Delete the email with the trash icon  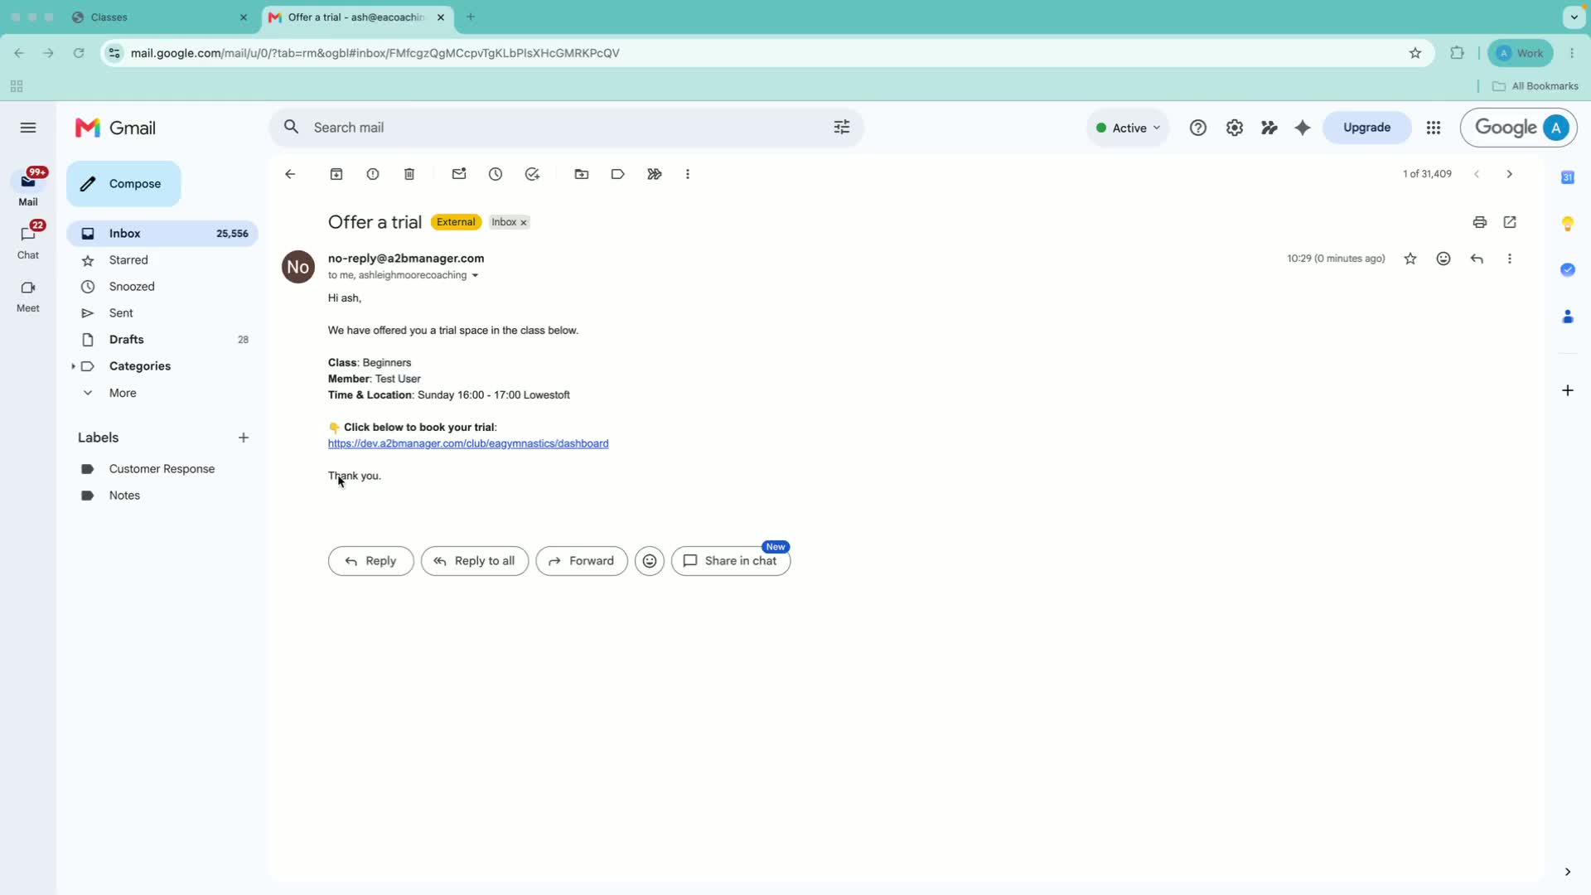(x=409, y=174)
